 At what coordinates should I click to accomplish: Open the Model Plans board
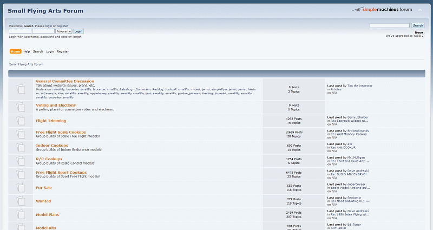coord(48,214)
